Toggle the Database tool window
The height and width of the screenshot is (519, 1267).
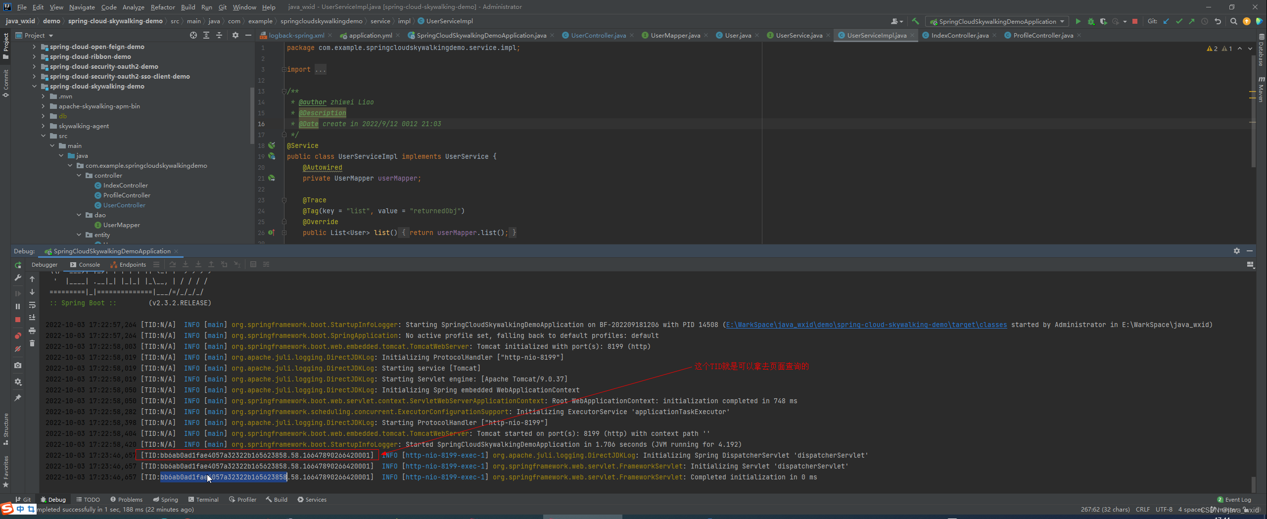tap(1261, 49)
